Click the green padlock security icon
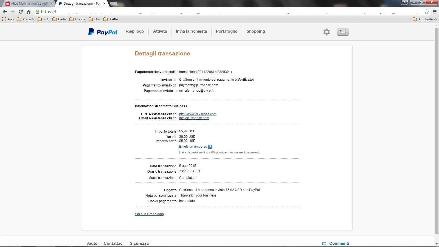Viewport: 439px width, 247px height. 38,12
